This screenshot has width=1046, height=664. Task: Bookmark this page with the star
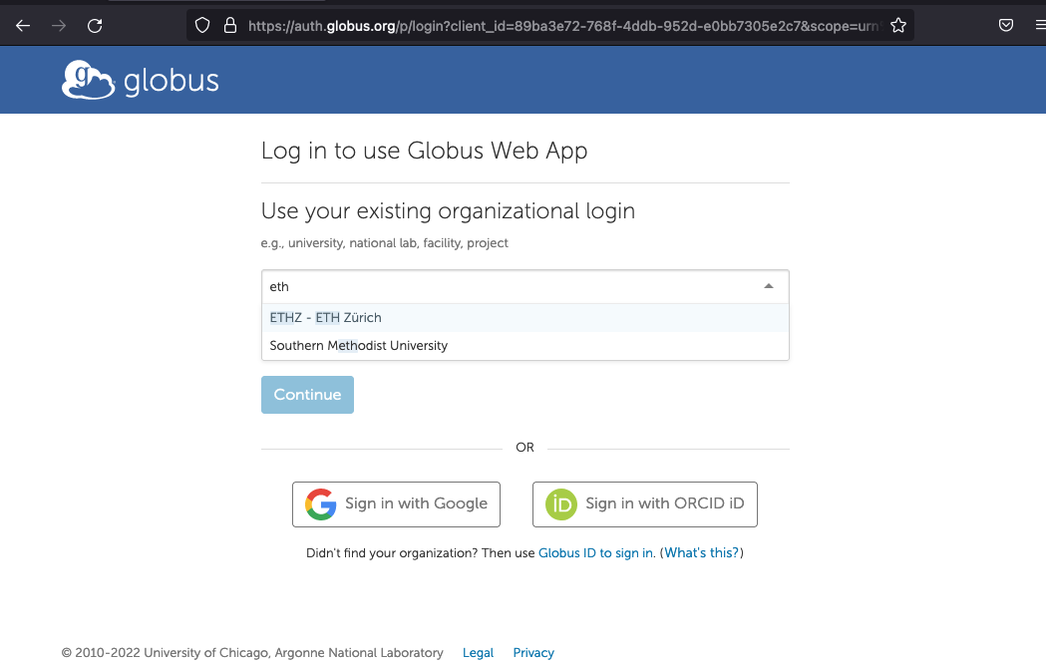[898, 26]
